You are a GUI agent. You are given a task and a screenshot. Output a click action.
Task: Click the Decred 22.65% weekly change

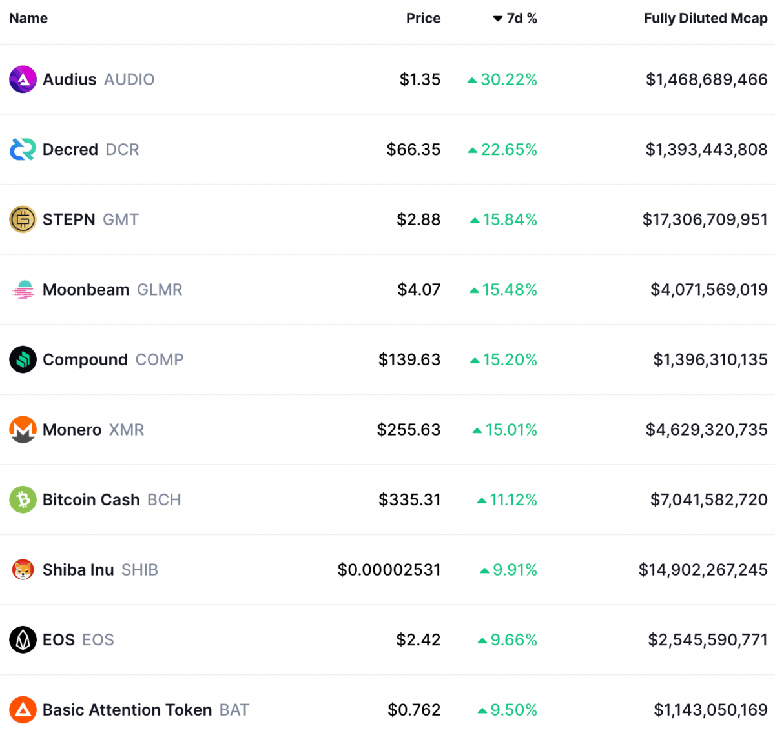tap(502, 150)
